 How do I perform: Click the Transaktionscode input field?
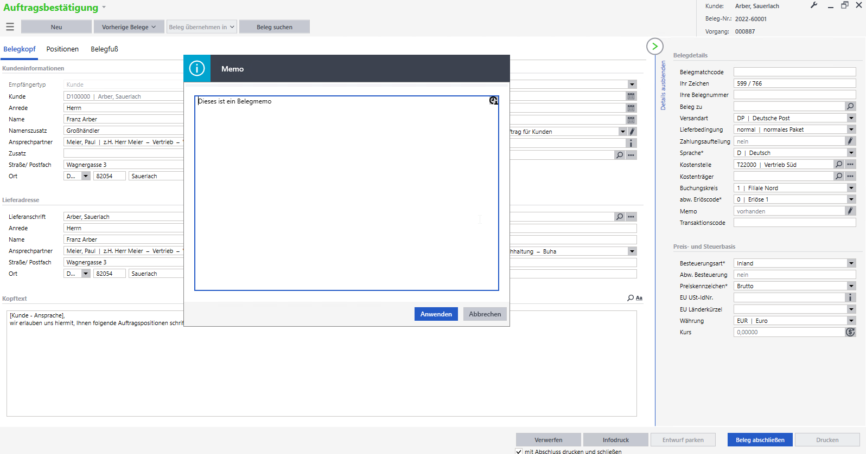pos(795,223)
